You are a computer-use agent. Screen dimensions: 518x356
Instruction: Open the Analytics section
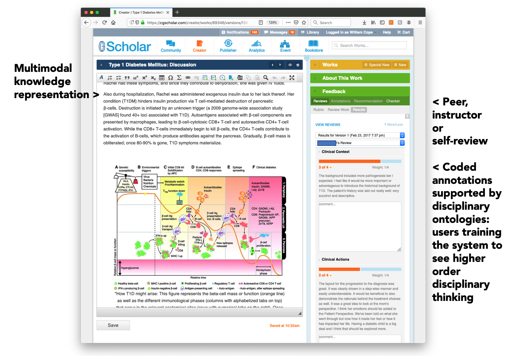(257, 46)
